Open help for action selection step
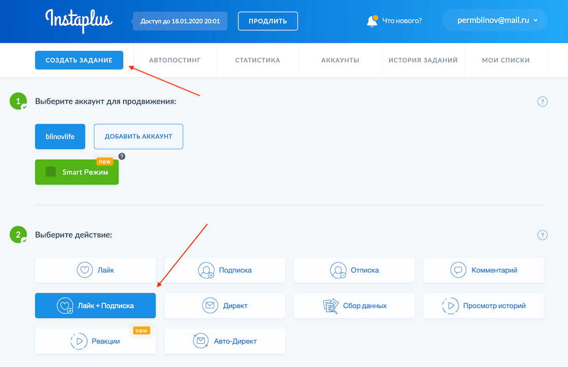This screenshot has width=568, height=367. click(x=542, y=235)
